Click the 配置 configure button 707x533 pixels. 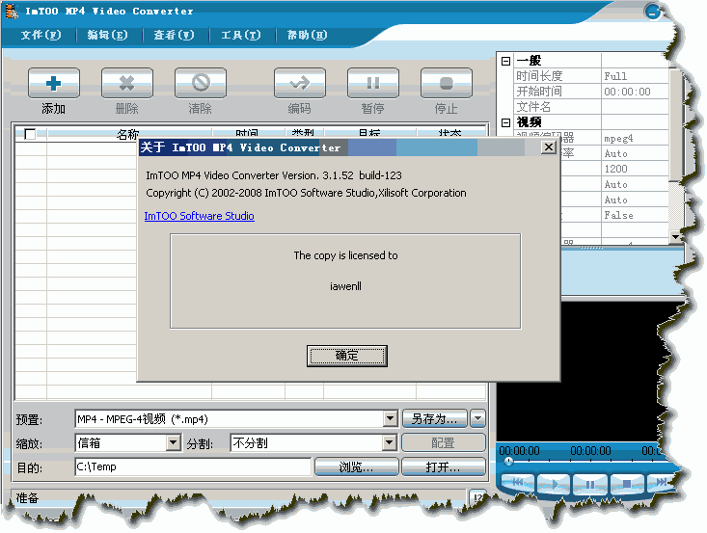(444, 443)
